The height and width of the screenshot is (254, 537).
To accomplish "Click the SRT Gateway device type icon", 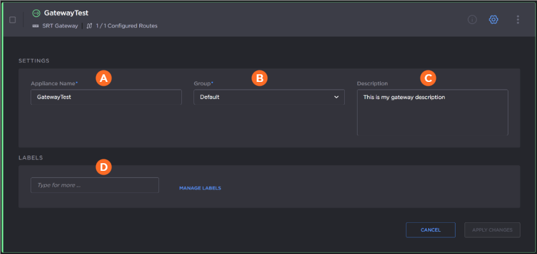I will pos(35,26).
